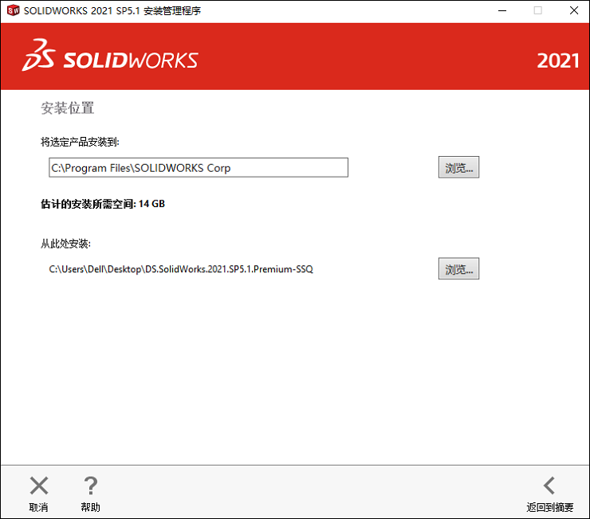Browse for install source folder
Screen dimensions: 590x519
click(x=458, y=268)
